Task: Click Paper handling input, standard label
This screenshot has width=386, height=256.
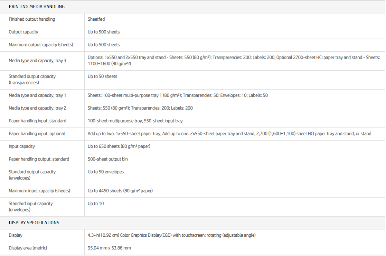Action: click(37, 121)
